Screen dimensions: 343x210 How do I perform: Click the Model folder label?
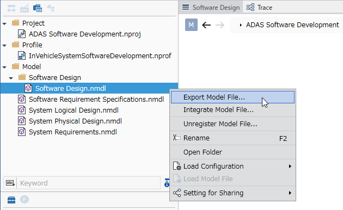point(32,67)
